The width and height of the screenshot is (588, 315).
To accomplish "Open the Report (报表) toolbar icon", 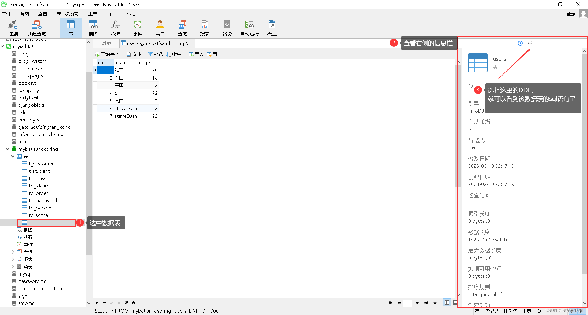I will 205,28.
